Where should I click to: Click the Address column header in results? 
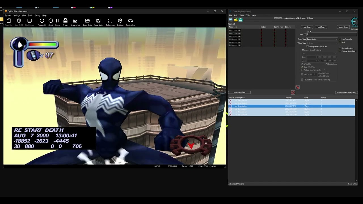(233, 27)
